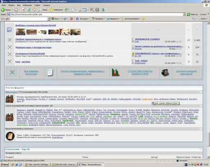Click the grey round icon in IE toolbar

[97, 10]
